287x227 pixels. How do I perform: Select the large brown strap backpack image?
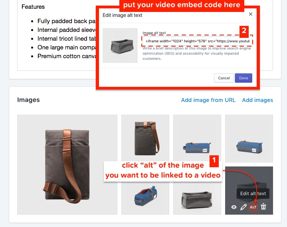(x=67, y=164)
